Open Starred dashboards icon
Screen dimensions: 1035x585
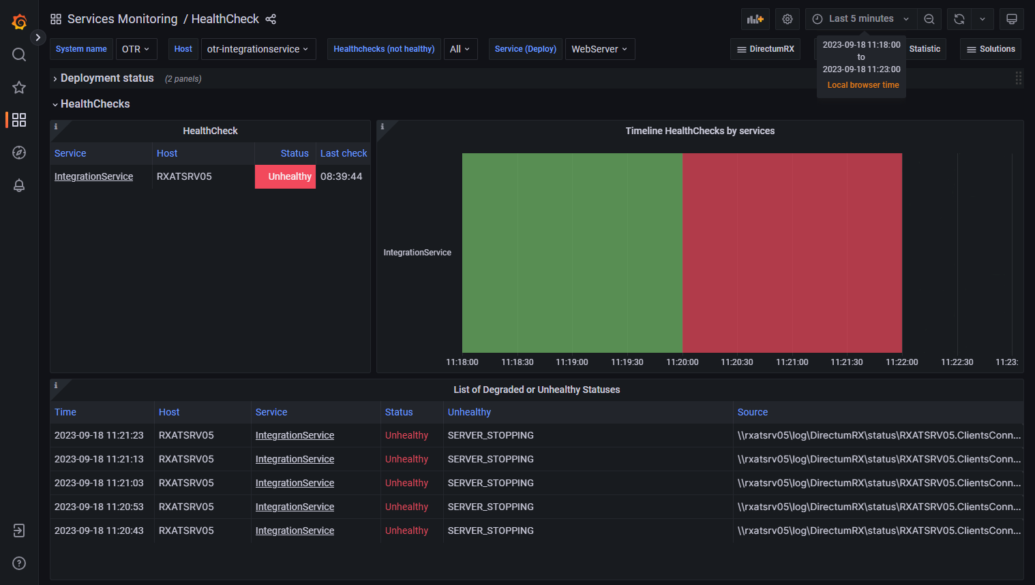(19, 87)
